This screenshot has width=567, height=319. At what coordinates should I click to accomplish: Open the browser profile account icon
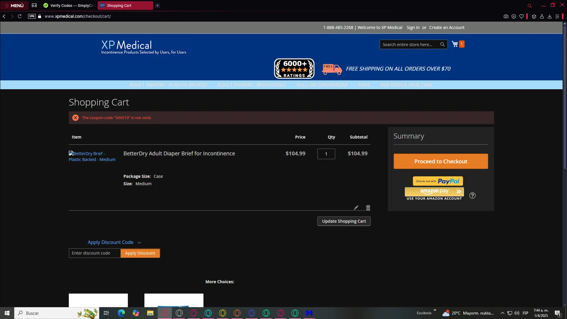click(542, 16)
